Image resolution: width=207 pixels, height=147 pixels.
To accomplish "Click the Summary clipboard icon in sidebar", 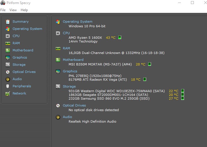I will (8, 22).
